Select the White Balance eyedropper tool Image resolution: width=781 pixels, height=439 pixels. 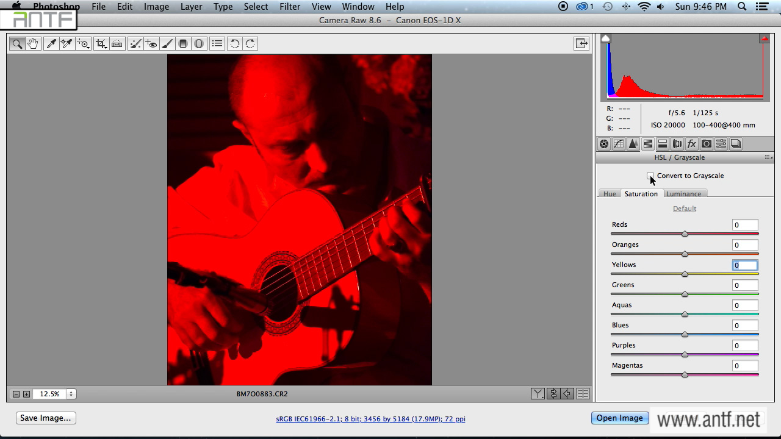coord(51,43)
